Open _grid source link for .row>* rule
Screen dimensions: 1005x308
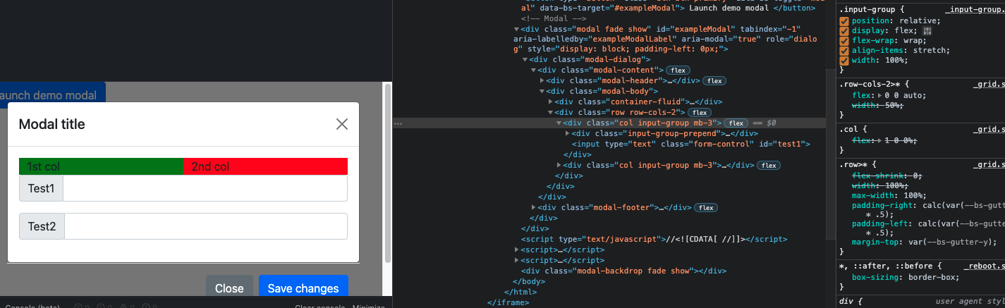point(989,164)
